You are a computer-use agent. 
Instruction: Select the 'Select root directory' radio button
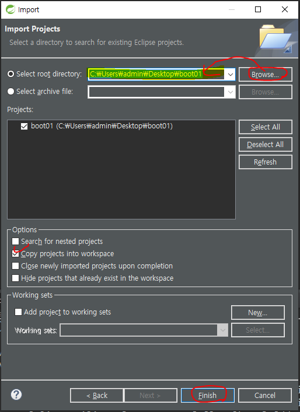(x=11, y=74)
